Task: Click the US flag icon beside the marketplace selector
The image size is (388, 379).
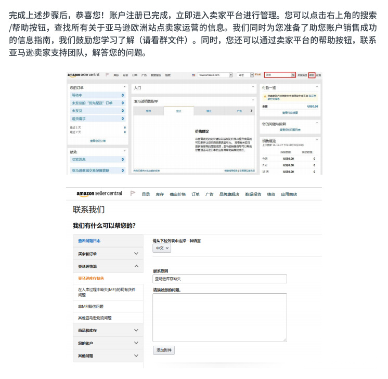Action: (193, 75)
